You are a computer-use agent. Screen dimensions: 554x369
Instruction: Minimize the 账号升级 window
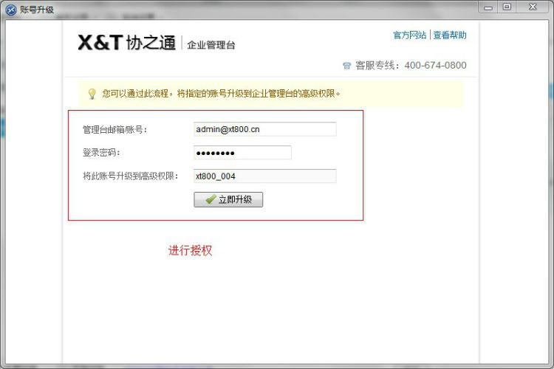coord(488,7)
